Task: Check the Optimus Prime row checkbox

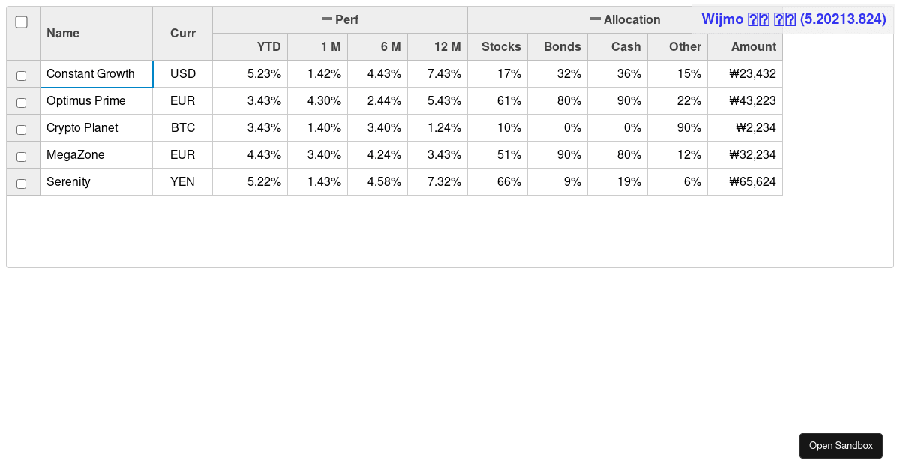Action: tap(22, 103)
